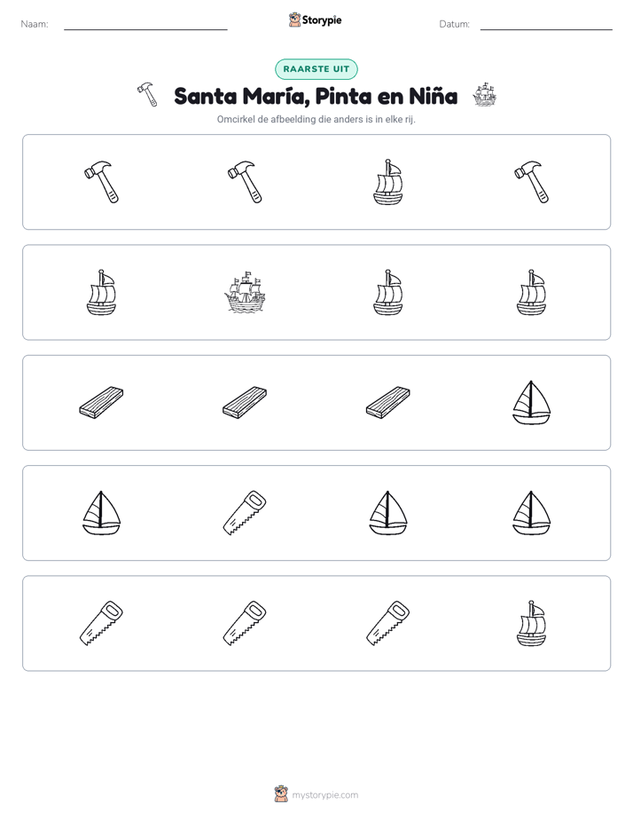This screenshot has width=633, height=820.
Task: Click the Datum input line
Action: pos(546,25)
